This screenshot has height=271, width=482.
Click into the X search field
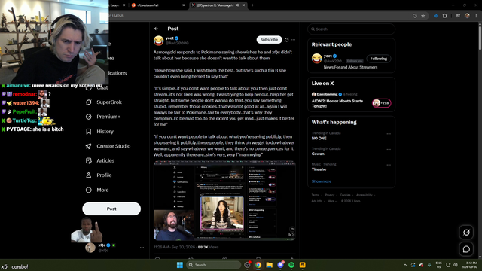[351, 29]
